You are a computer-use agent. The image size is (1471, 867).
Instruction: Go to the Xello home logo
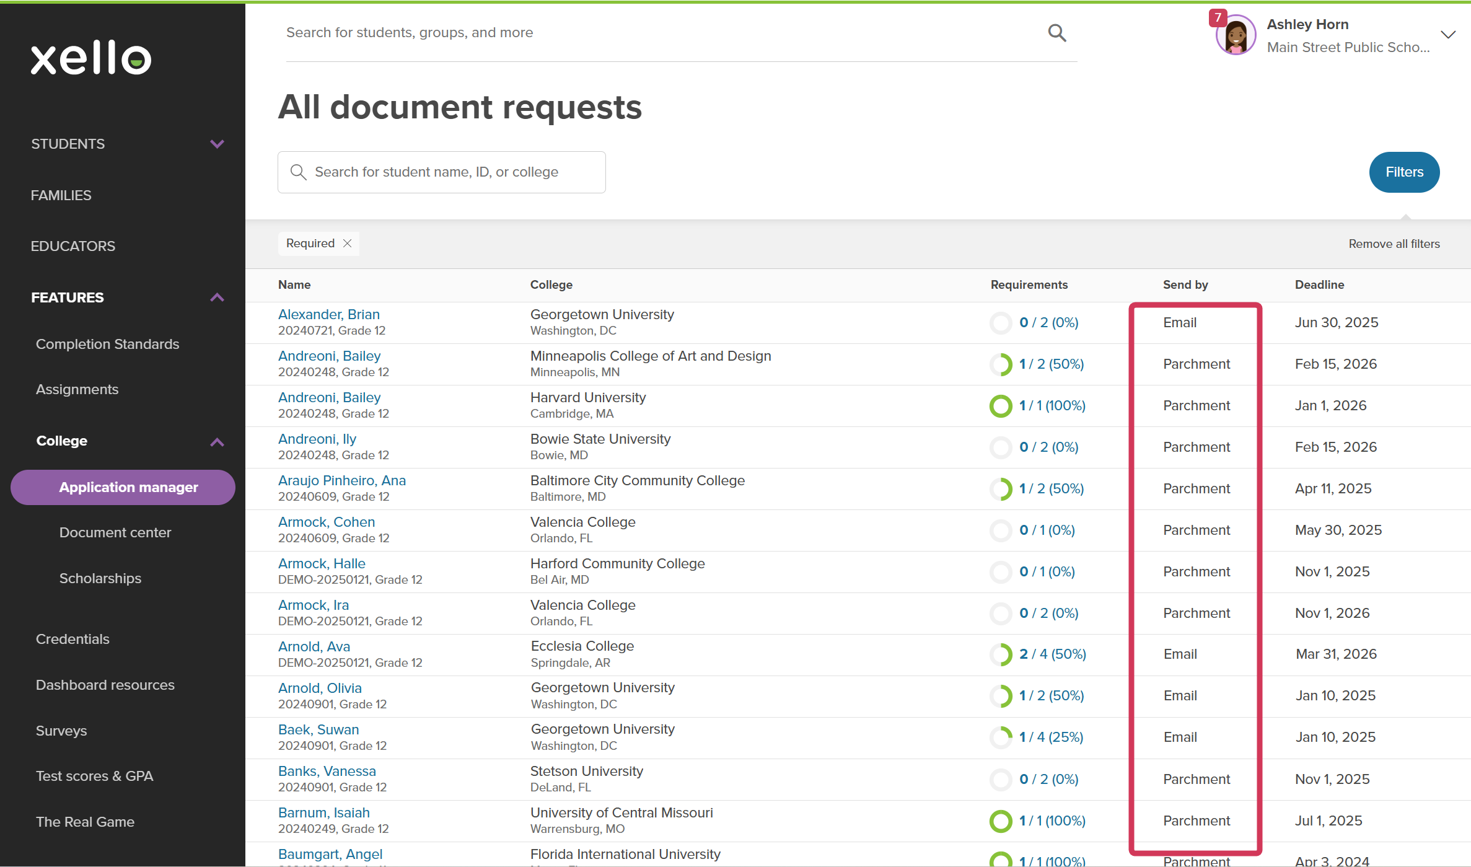pos(91,58)
